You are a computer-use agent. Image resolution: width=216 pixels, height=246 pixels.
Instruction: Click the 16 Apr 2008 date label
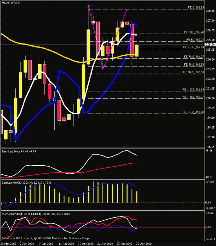[86, 244]
